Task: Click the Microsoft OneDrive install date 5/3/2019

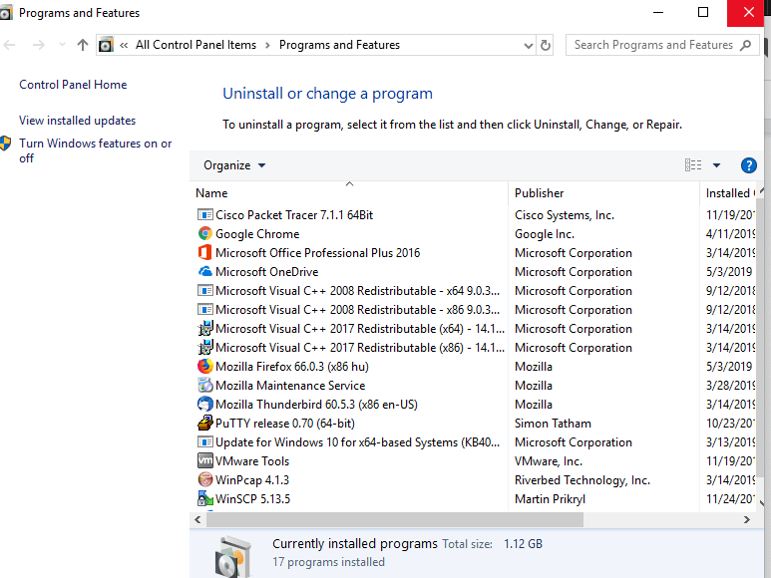Action: (729, 272)
